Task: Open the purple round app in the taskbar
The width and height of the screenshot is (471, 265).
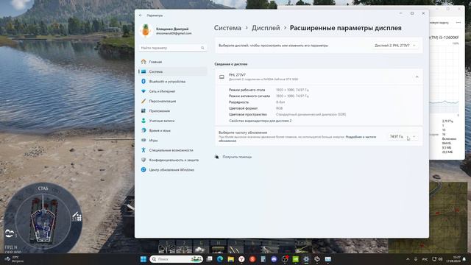Action: click(274, 259)
